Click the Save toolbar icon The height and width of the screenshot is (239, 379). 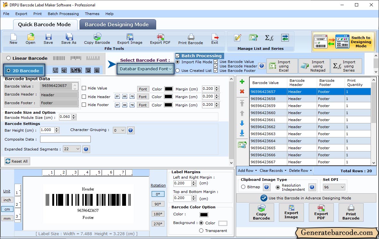pos(48,39)
